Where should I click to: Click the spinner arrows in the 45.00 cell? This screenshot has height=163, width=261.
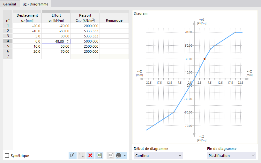[x=68, y=41]
